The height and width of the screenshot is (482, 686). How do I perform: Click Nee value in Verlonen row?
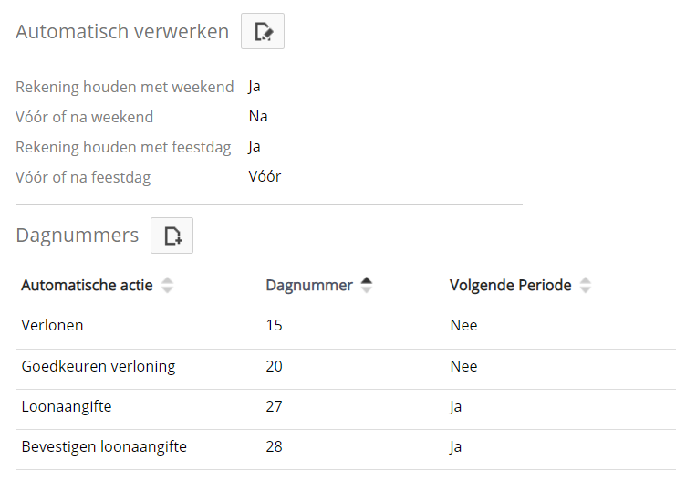(463, 325)
